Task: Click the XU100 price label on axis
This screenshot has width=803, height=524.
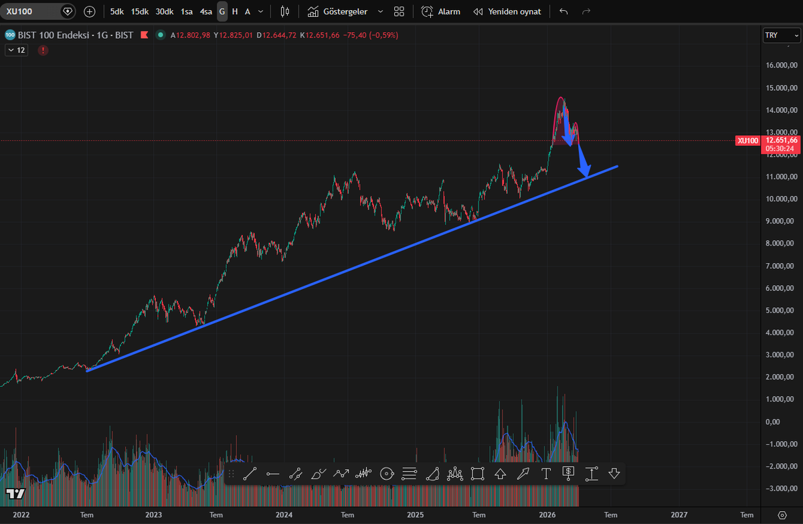Action: coord(747,141)
